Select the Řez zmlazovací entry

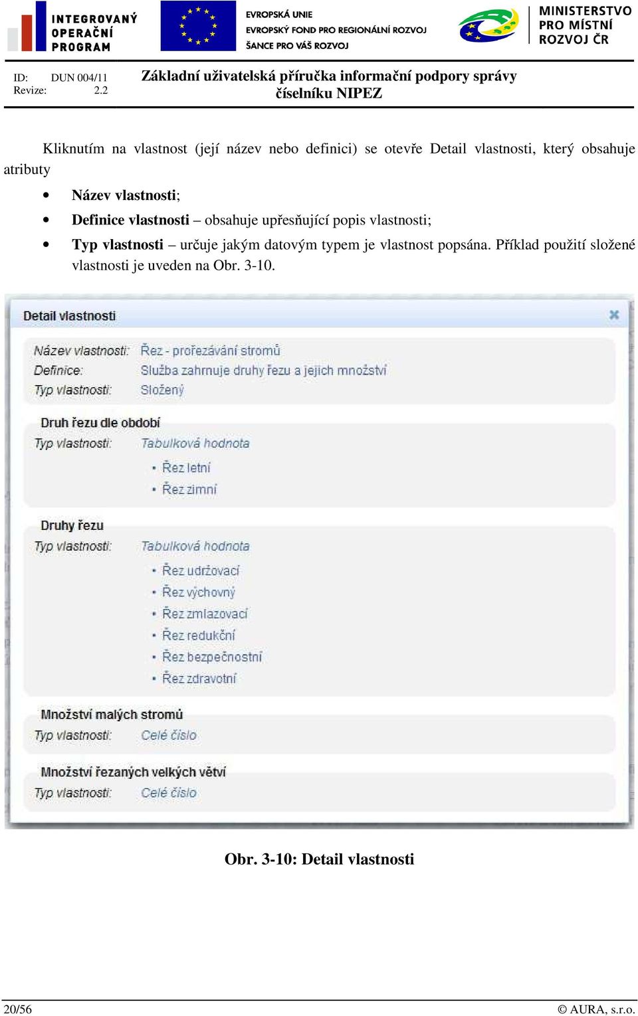point(205,614)
